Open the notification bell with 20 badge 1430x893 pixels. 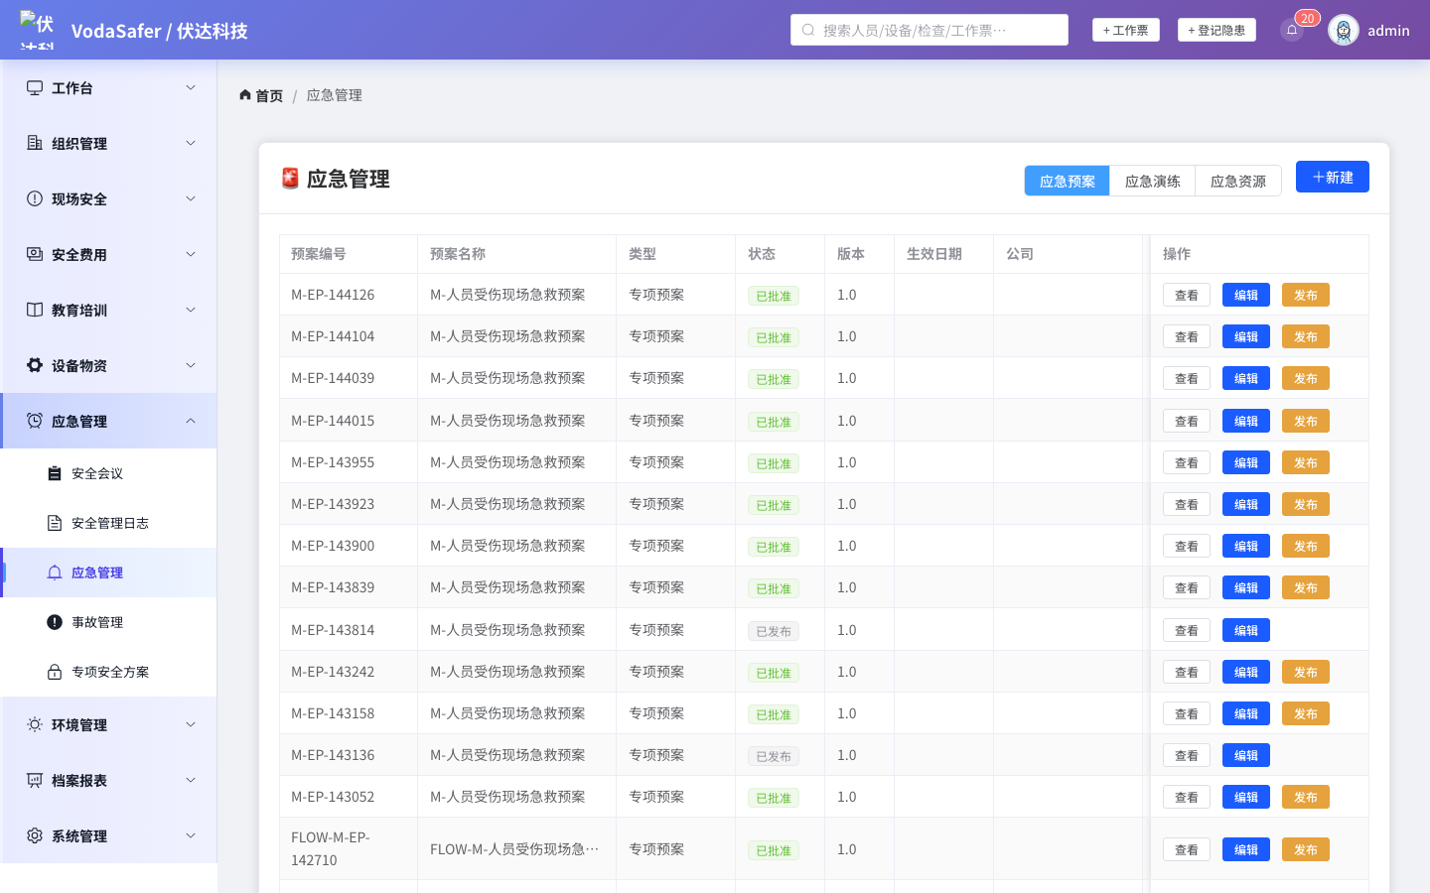click(x=1292, y=30)
